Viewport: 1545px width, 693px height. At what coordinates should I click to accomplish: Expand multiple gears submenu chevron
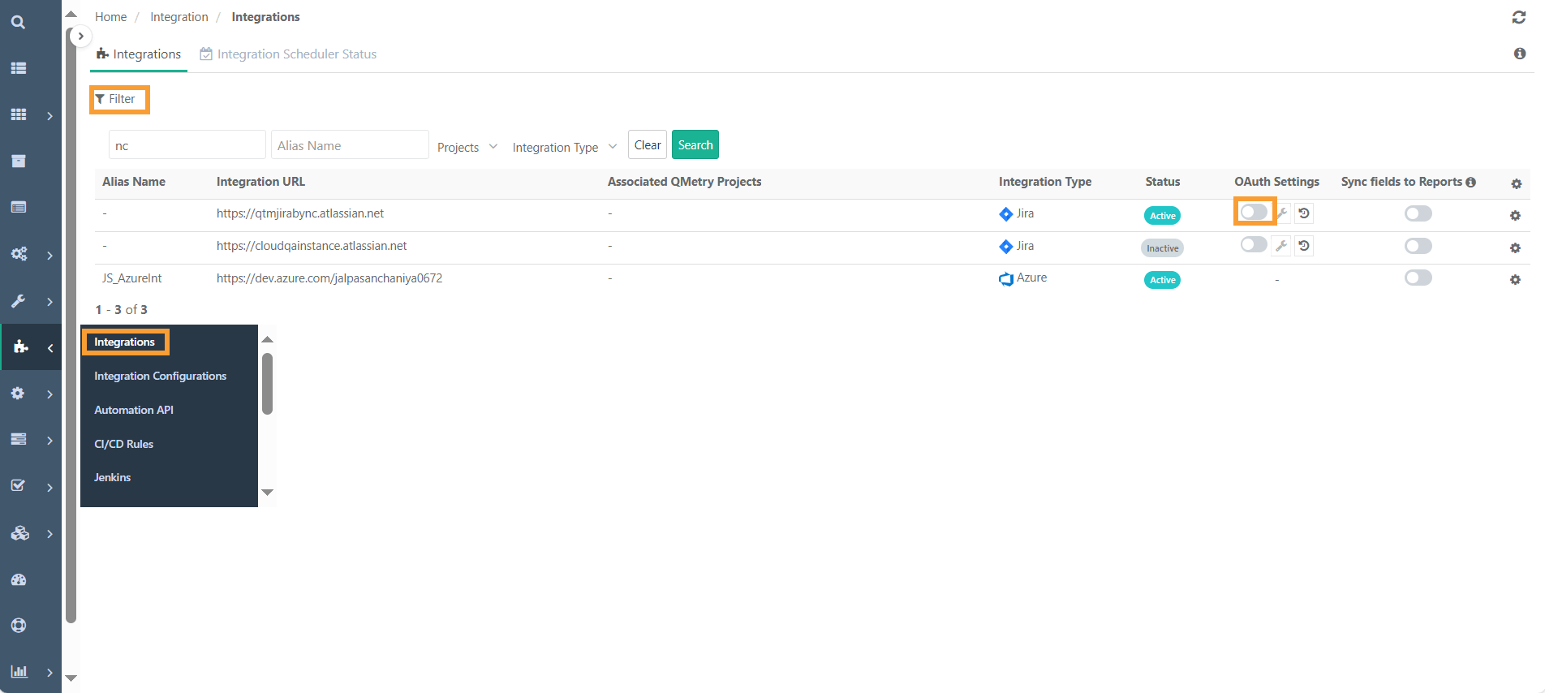49,256
